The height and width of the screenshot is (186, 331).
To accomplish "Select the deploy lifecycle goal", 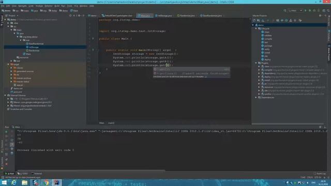I will coord(266,60).
